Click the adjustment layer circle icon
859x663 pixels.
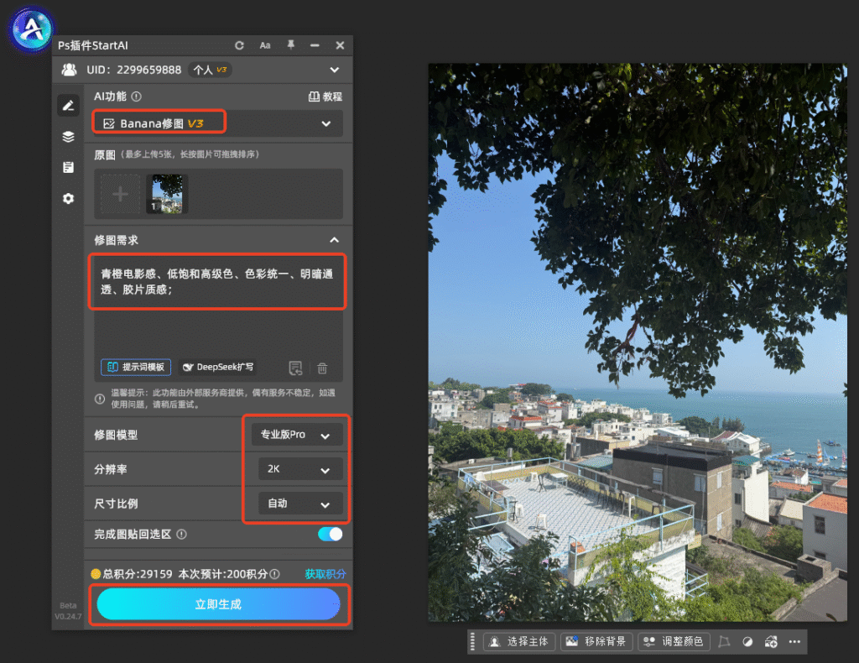click(x=747, y=642)
